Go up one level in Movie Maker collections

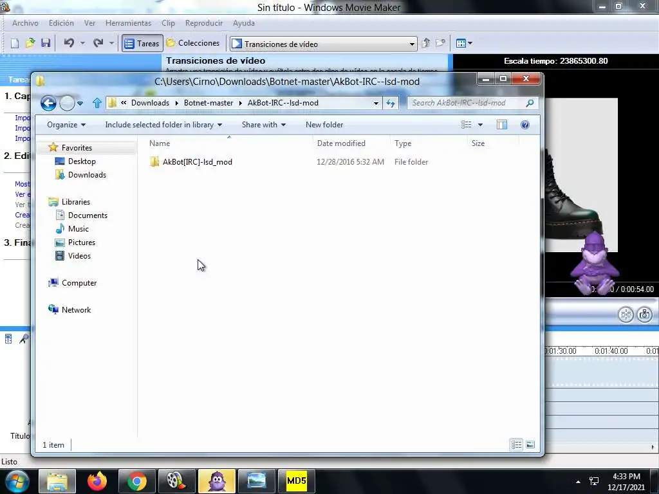point(426,43)
